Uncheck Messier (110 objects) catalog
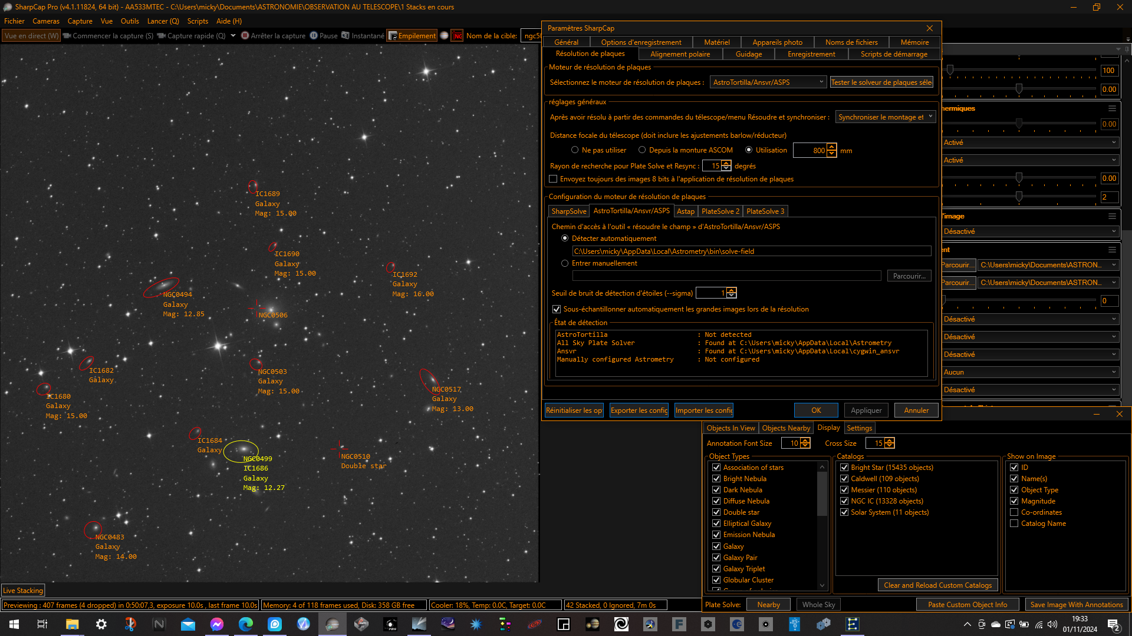1132x636 pixels. coord(844,490)
